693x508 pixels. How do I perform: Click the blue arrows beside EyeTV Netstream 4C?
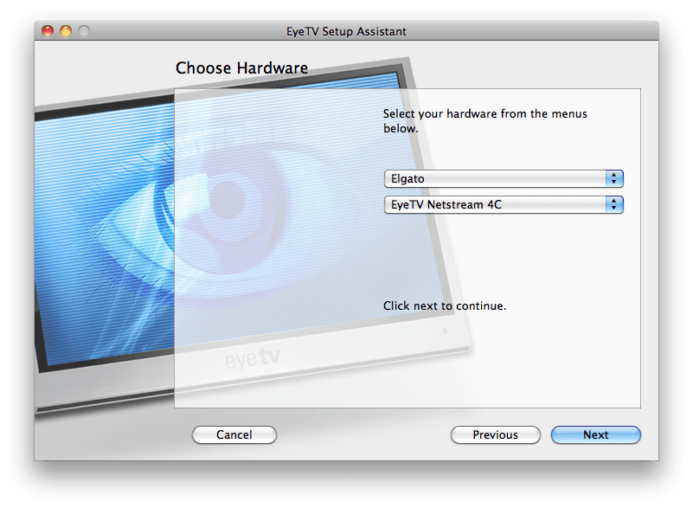pos(614,205)
